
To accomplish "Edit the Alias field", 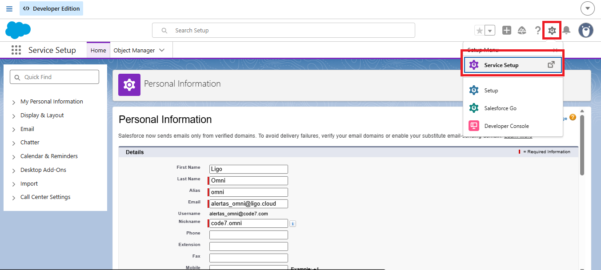I will tap(248, 192).
